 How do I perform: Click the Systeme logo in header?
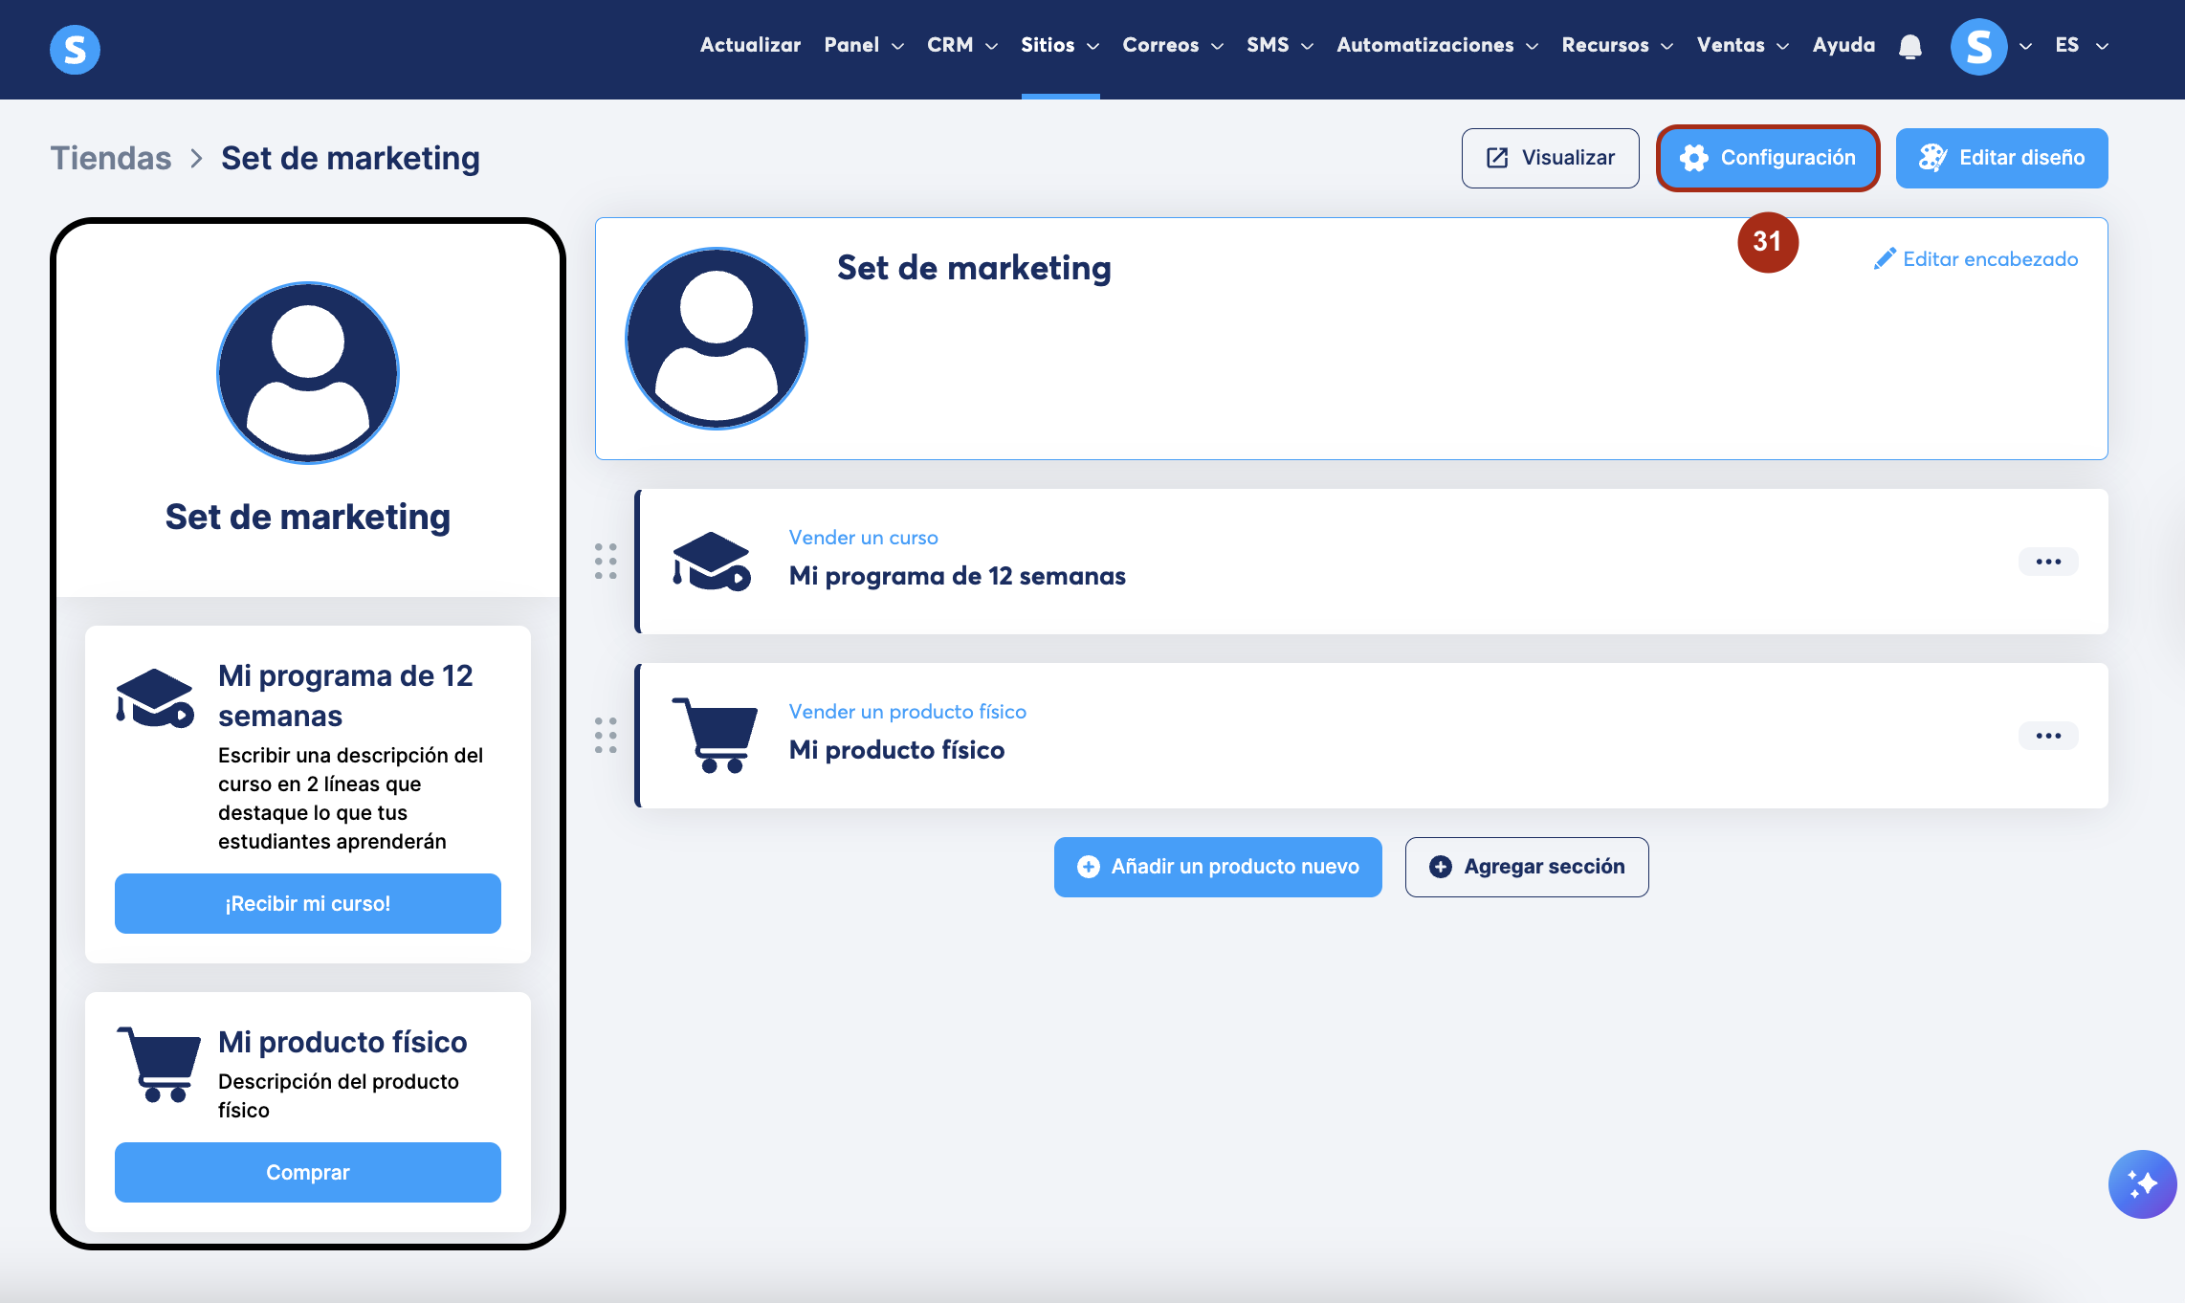75,49
